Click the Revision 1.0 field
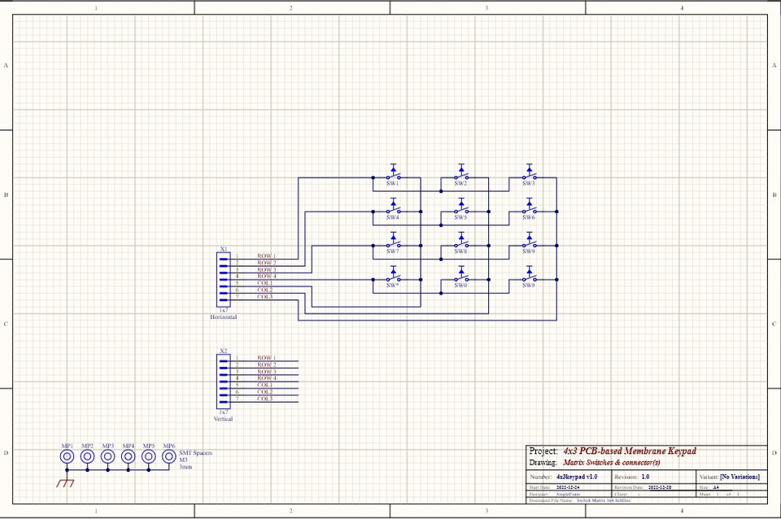The height and width of the screenshot is (519, 781). click(x=645, y=476)
